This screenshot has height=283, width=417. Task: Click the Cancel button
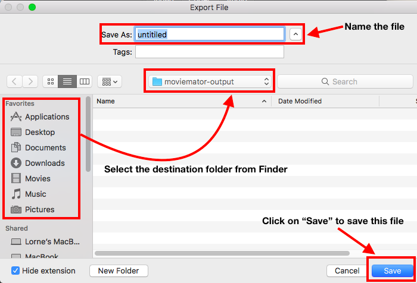click(347, 271)
